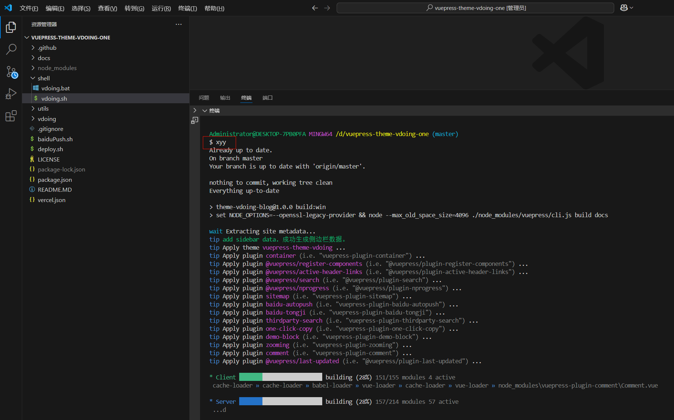This screenshot has height=420, width=674.
Task: Open the 运行(R) menu
Action: click(x=161, y=8)
